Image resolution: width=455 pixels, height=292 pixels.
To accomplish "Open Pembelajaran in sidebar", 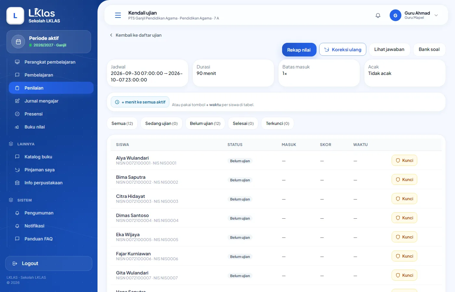I will coord(51,75).
